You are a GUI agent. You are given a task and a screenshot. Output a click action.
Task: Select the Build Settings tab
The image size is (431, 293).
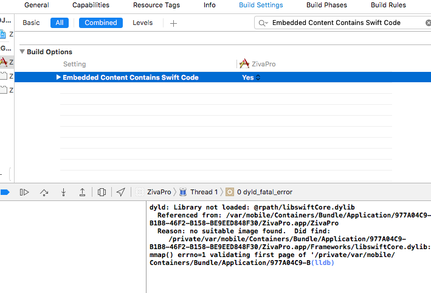(x=261, y=5)
